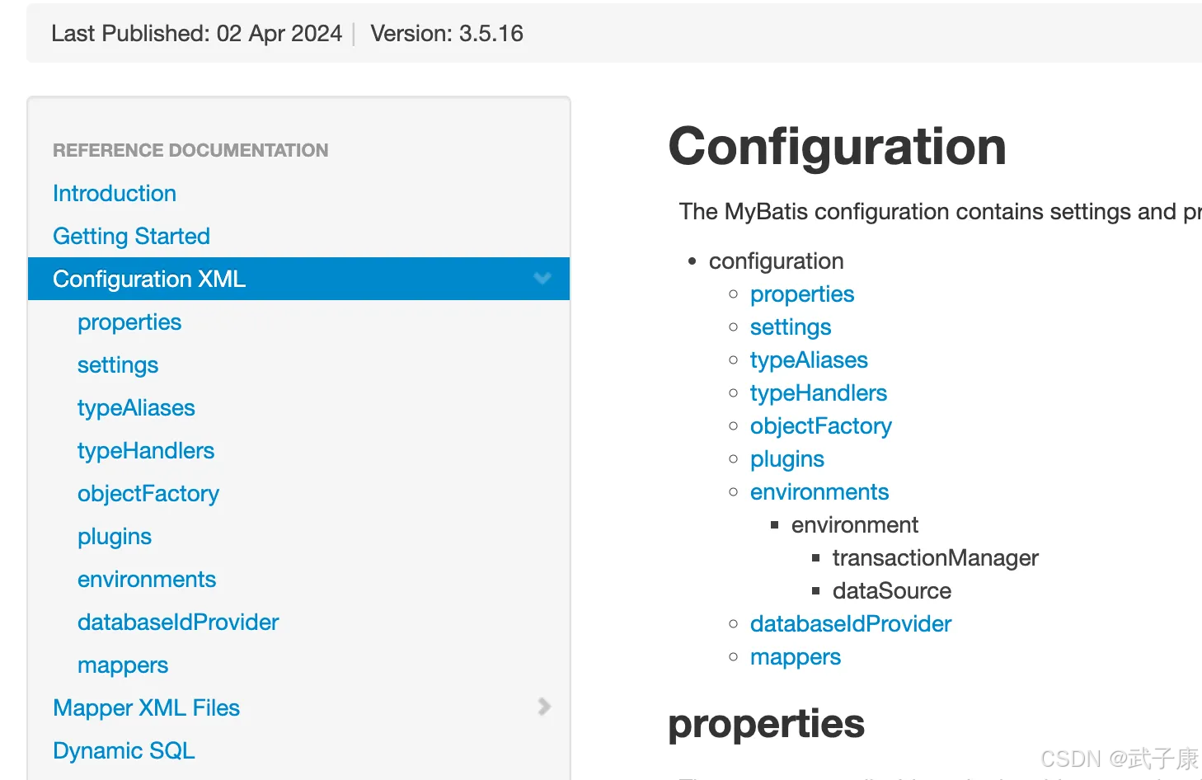Image resolution: width=1202 pixels, height=780 pixels.
Task: Go to settings in the sidebar
Action: click(x=118, y=365)
